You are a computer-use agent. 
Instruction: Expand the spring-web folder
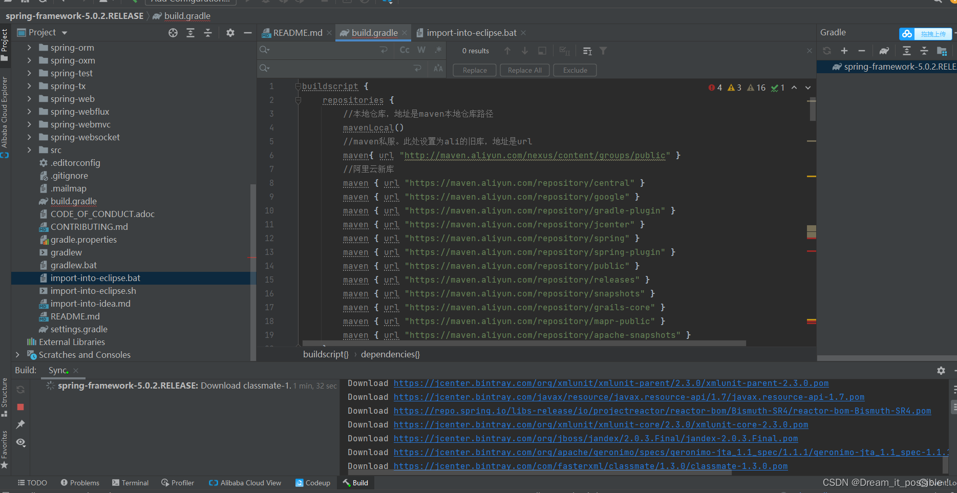[29, 98]
